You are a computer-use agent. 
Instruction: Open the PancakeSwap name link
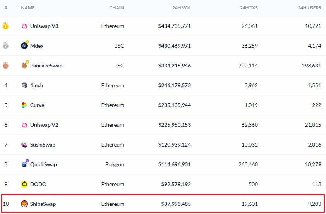46,66
